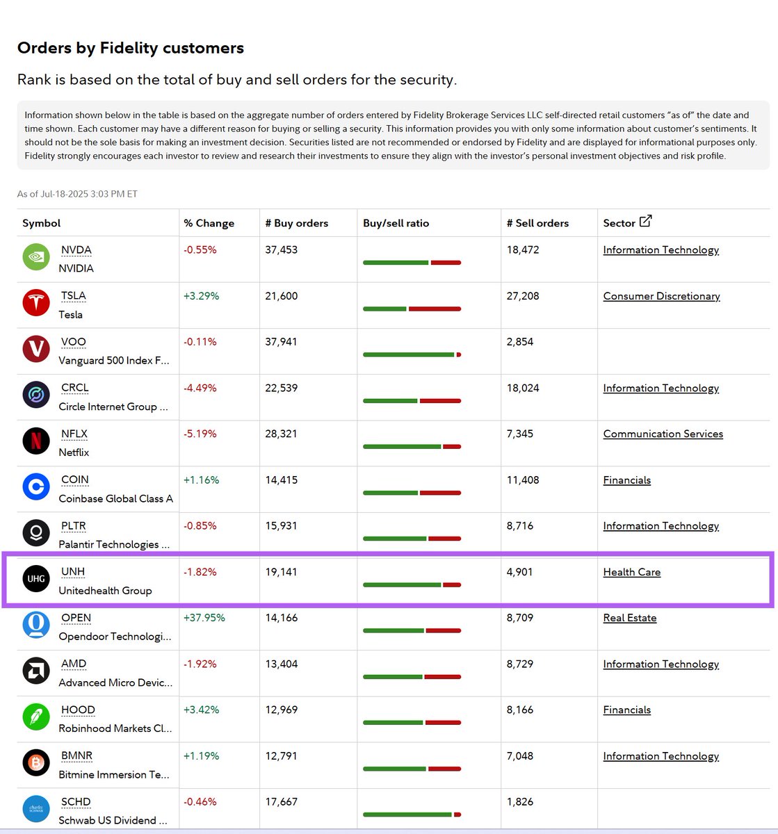Click the Tesla logo icon
Screen dimensions: 778x834
36,302
